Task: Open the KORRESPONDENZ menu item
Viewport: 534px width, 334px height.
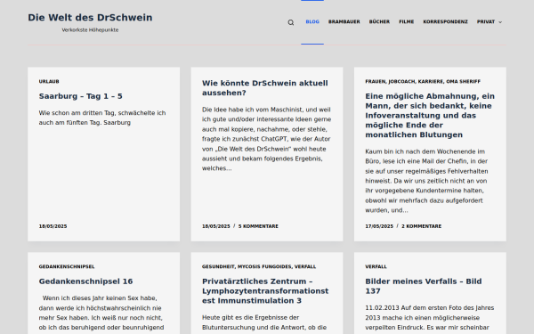Action: click(x=446, y=21)
